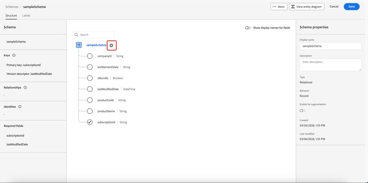368x183 pixels.
Task: Select subscriptionId field name in tree
Action: point(106,122)
